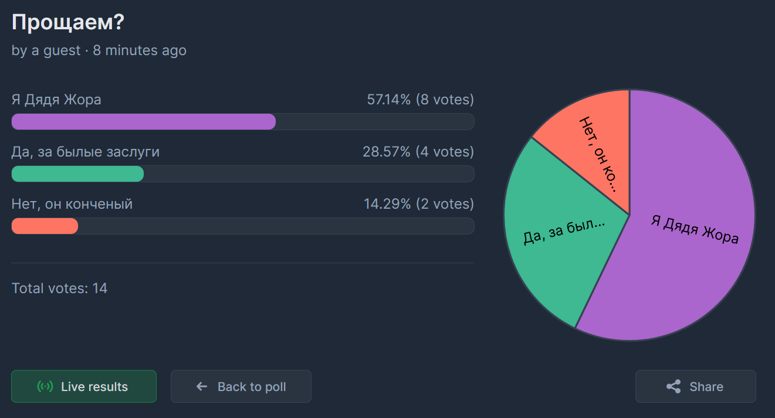Click the Live results button
775x418 pixels.
coord(84,386)
